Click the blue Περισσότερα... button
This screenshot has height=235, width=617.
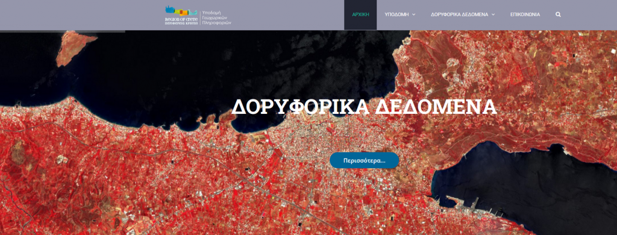click(365, 161)
